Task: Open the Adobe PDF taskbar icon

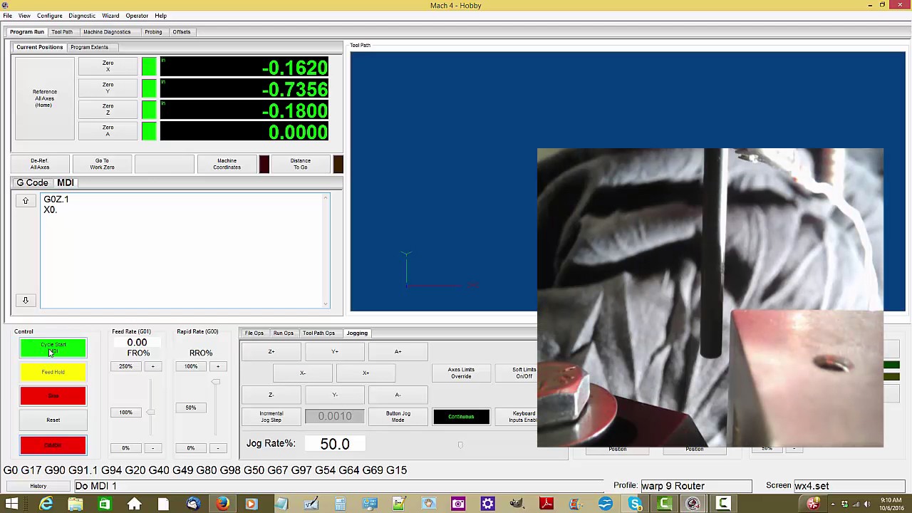Action: (546, 504)
